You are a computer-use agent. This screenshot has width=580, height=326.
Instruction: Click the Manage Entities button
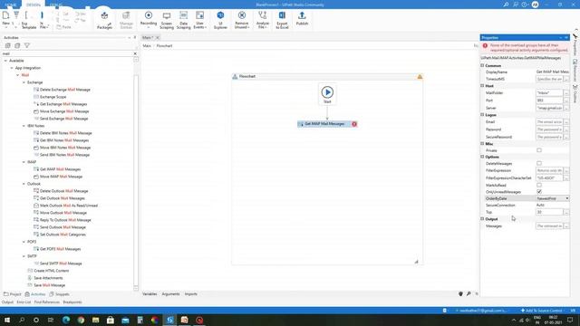[126, 20]
